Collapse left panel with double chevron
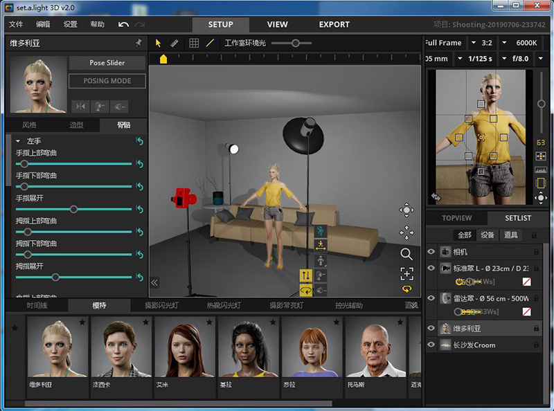 pos(154,282)
